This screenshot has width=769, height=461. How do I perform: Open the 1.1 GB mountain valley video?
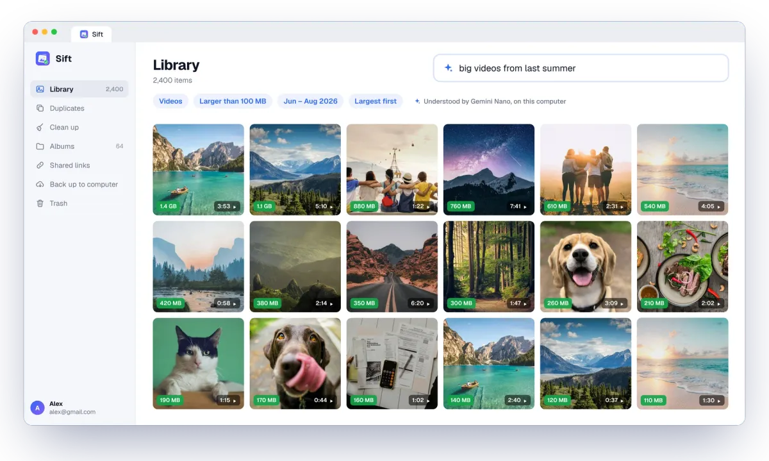coord(295,169)
